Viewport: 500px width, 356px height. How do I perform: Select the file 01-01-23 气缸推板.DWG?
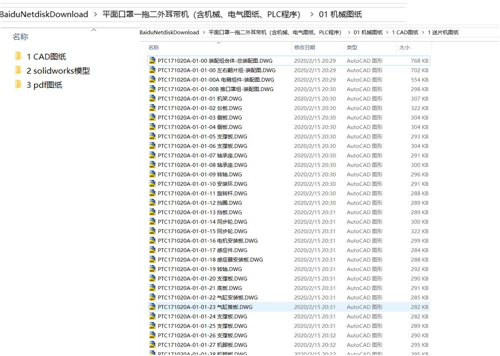pos(205,307)
